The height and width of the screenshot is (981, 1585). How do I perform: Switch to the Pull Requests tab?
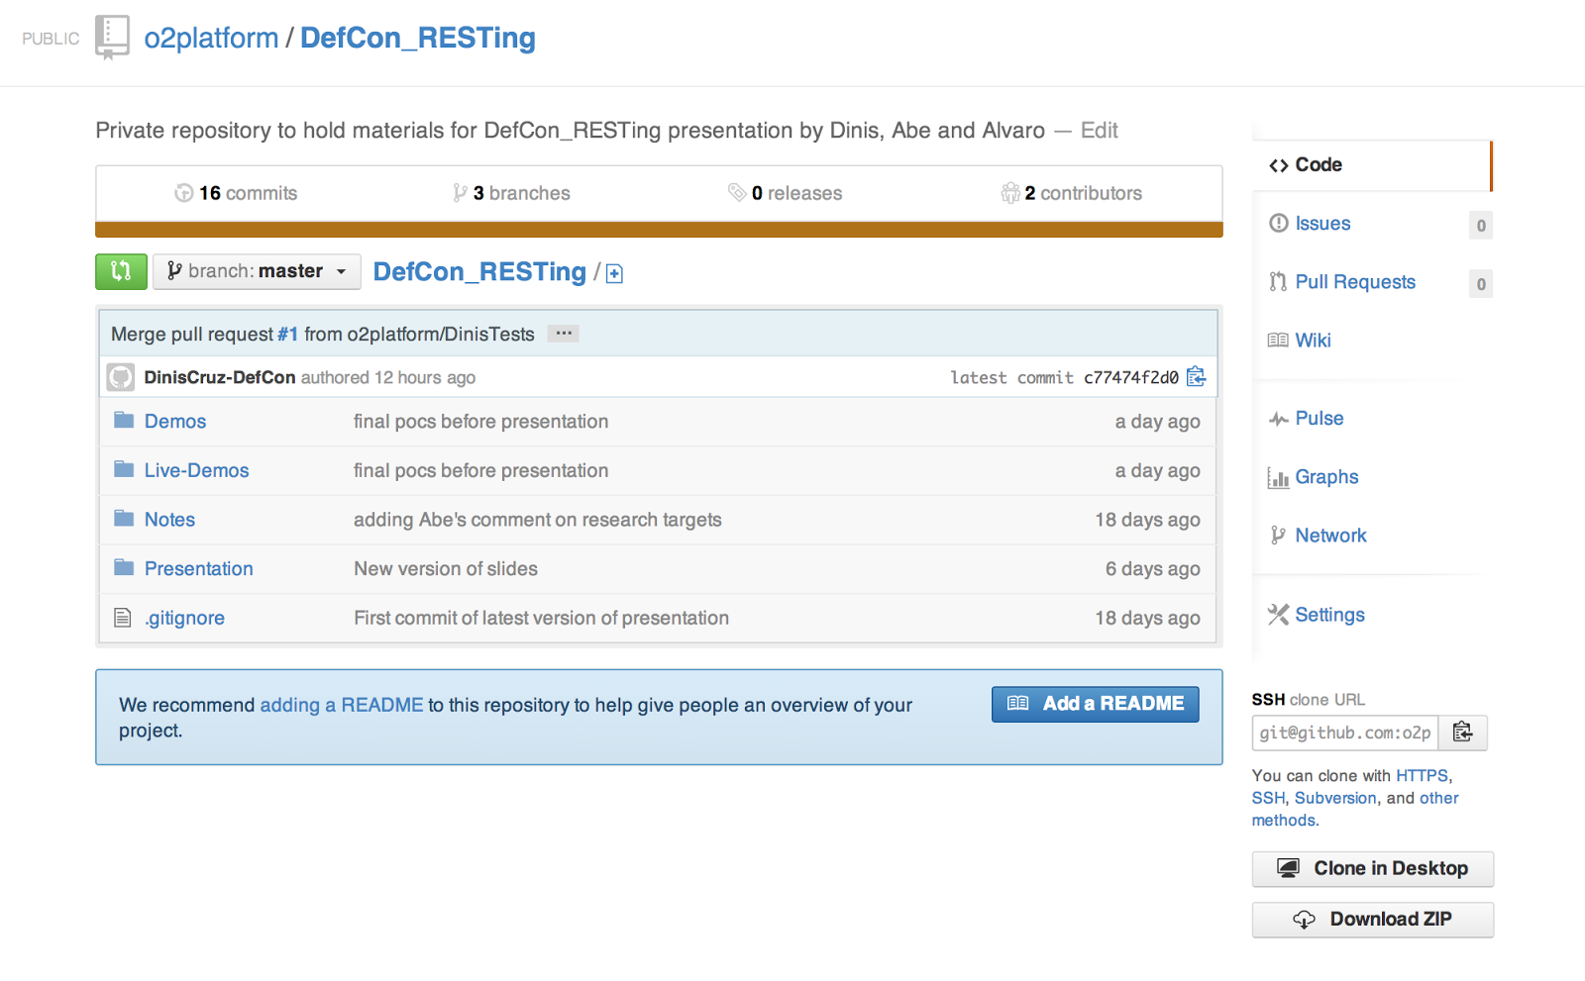coord(1354,282)
